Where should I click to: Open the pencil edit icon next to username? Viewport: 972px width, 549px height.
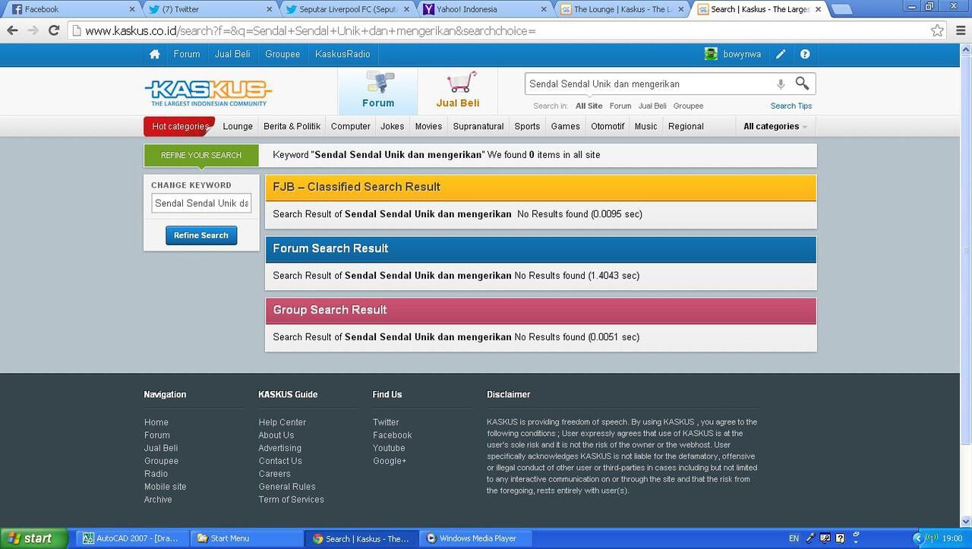click(x=781, y=54)
